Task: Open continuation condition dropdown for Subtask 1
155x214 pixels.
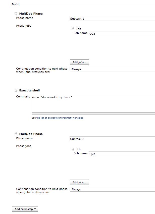Action: click(x=112, y=69)
